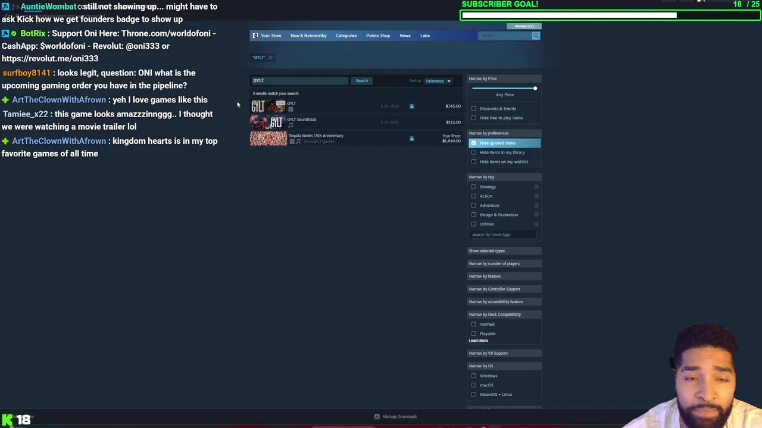
Task: Exclude the Utilities tag using its minus icon
Action: [536, 224]
